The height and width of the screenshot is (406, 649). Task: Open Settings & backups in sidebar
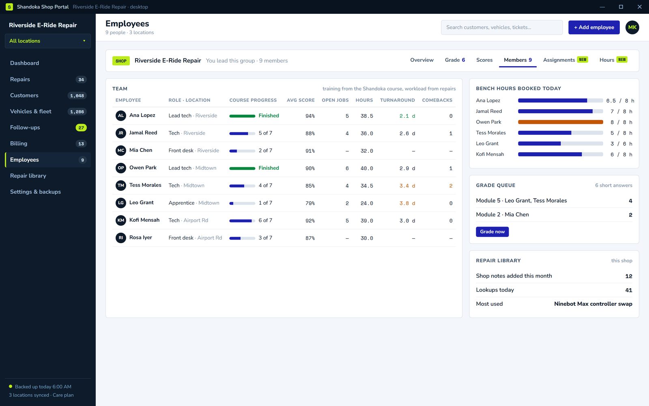point(48,192)
